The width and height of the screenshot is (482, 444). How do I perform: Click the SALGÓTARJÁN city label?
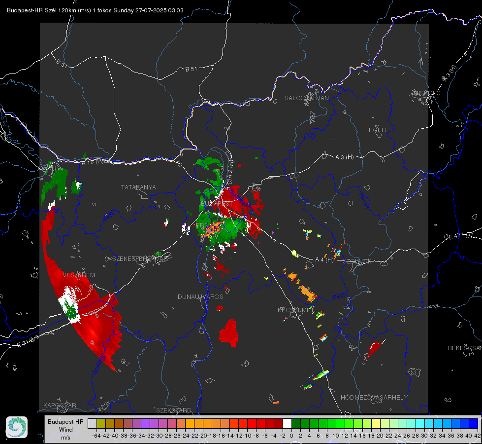tap(307, 98)
